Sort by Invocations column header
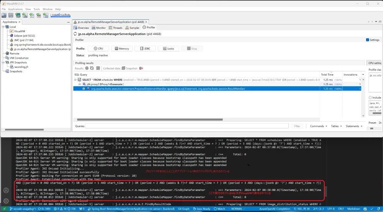 tap(351, 75)
